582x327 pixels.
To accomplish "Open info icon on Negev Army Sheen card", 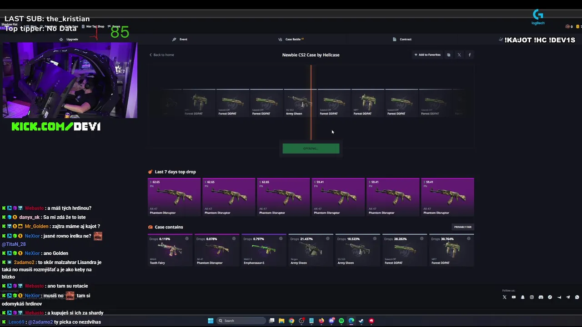I will [327, 238].
